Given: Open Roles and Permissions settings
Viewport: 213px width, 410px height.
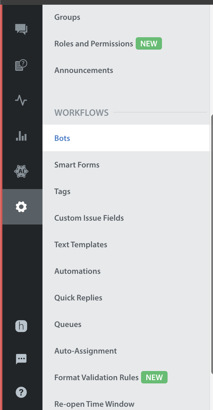Looking at the screenshot, I should (x=94, y=44).
